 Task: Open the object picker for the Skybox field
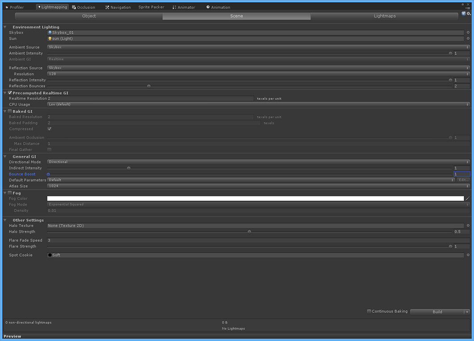pyautogui.click(x=468, y=32)
